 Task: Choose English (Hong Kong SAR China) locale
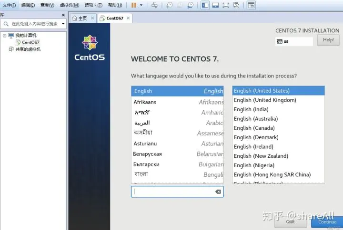[x=279, y=174]
